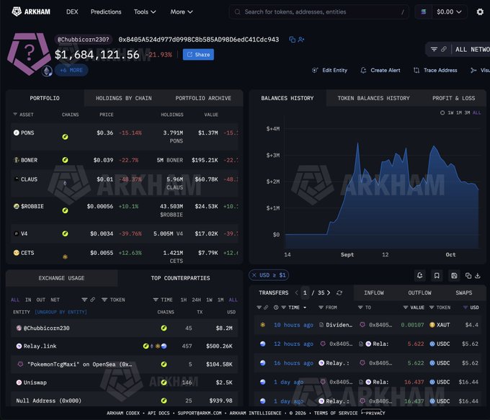Open the Profit & Loss tab
Viewport: 490px width, 420px height.
pos(453,98)
